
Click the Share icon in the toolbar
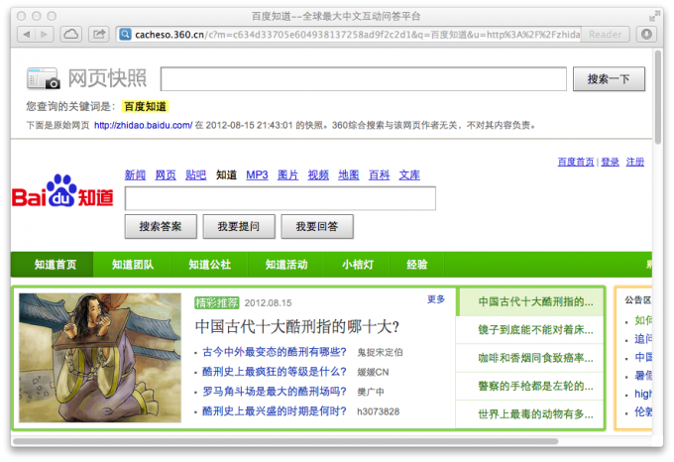(99, 35)
